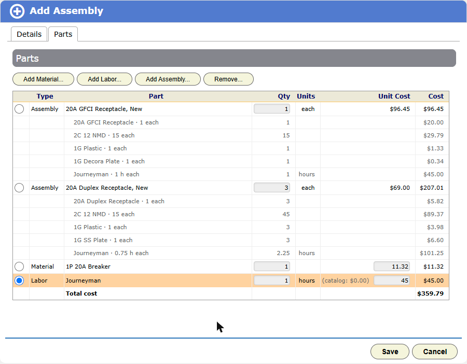
Task: Cancel the Add Assembly dialog
Action: click(435, 352)
